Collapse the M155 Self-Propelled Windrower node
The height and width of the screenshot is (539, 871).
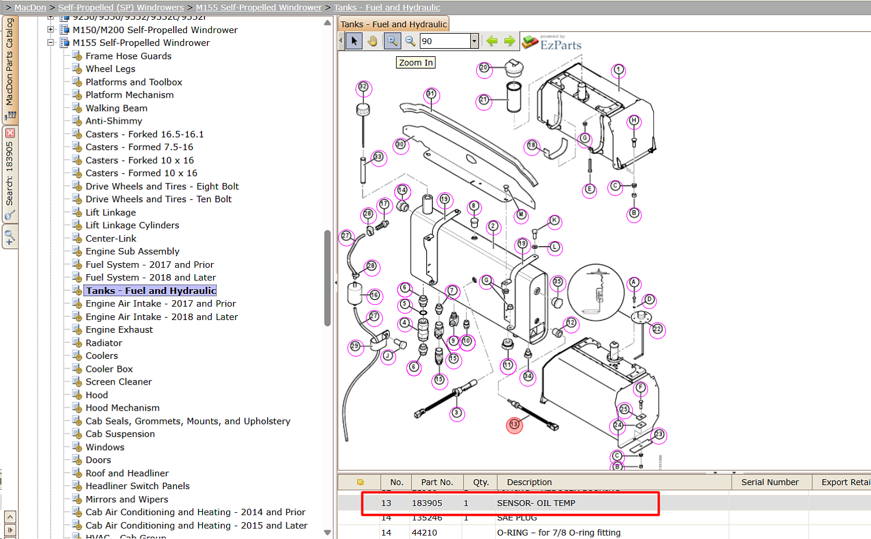tap(51, 42)
